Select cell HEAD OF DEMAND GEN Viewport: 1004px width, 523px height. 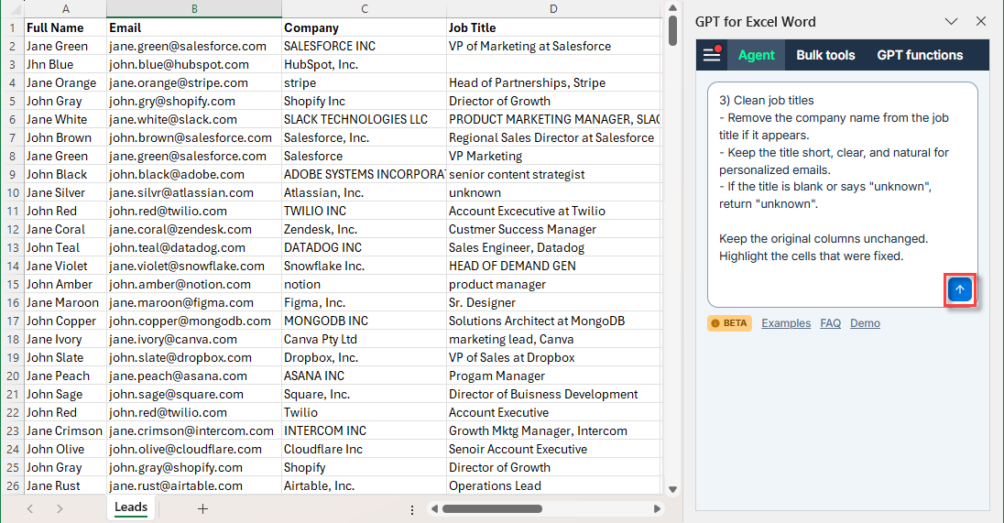click(553, 266)
